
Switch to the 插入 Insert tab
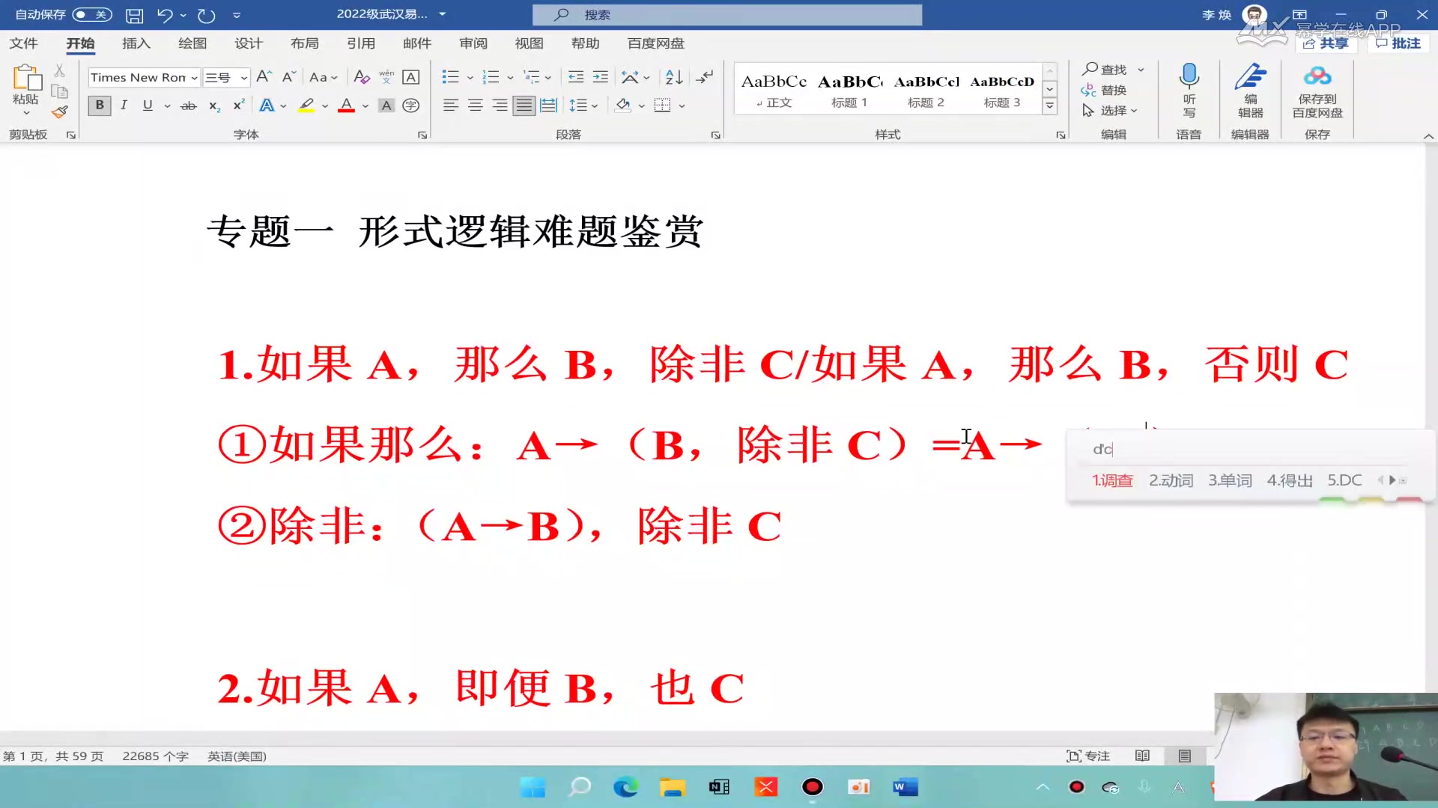136,43
